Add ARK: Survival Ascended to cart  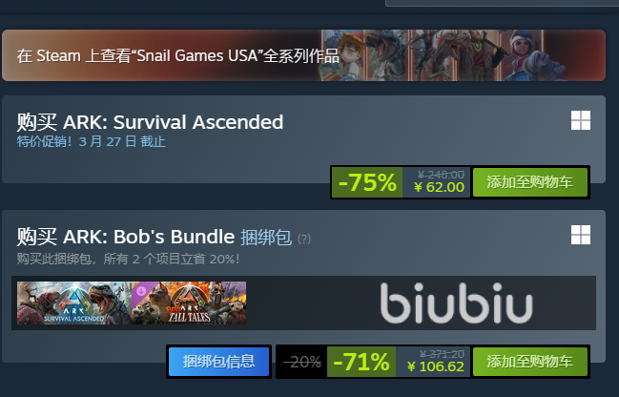pyautogui.click(x=529, y=182)
